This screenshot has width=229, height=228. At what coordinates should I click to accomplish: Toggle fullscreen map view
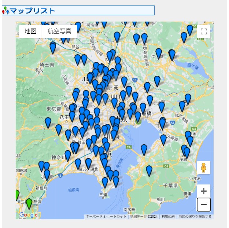coord(204,31)
